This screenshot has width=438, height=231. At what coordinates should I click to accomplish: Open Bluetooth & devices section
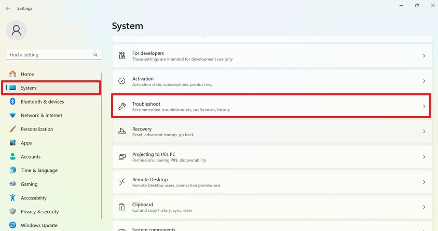[52, 102]
